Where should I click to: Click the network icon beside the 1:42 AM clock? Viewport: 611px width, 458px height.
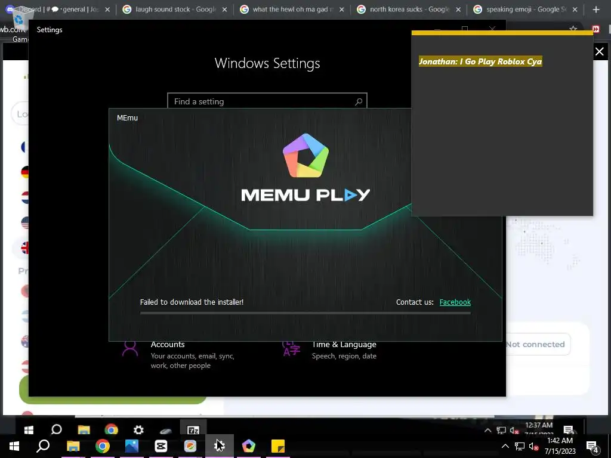coord(520,446)
